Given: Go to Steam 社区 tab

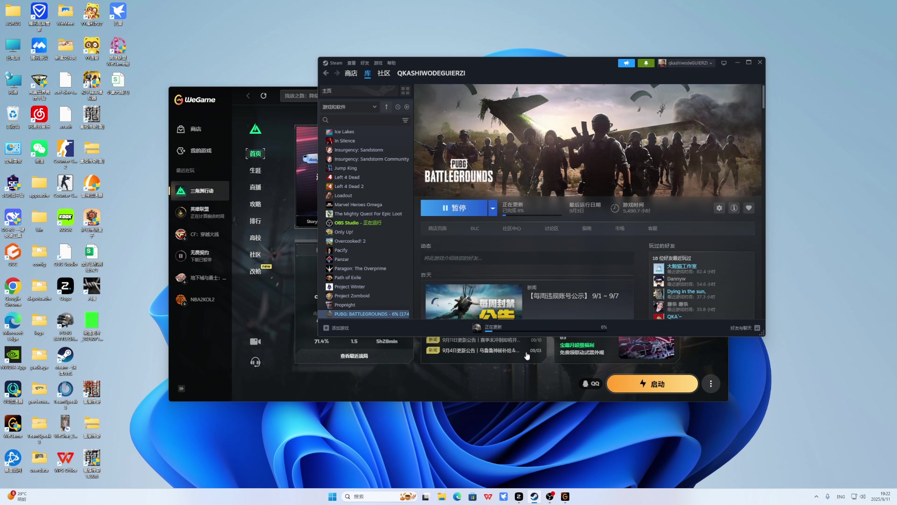Looking at the screenshot, I should [x=384, y=73].
